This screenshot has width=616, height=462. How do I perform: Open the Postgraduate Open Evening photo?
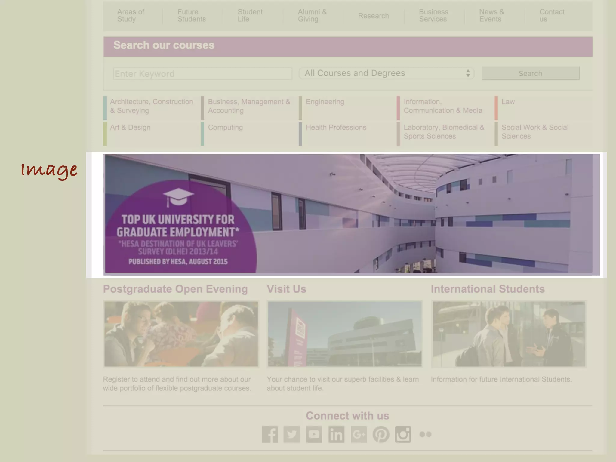181,334
